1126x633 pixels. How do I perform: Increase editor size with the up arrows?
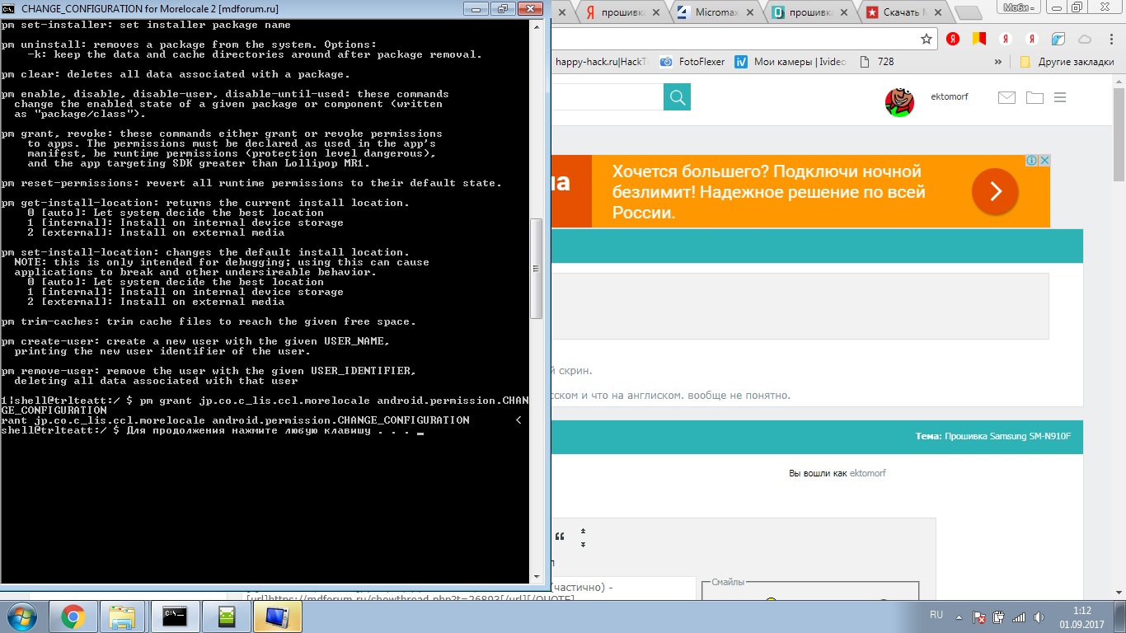coord(583,532)
